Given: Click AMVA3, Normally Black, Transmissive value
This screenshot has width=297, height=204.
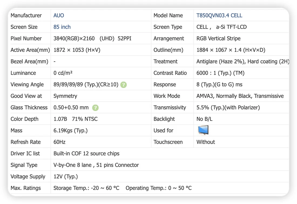Looking at the screenshot, I should 240,96.
